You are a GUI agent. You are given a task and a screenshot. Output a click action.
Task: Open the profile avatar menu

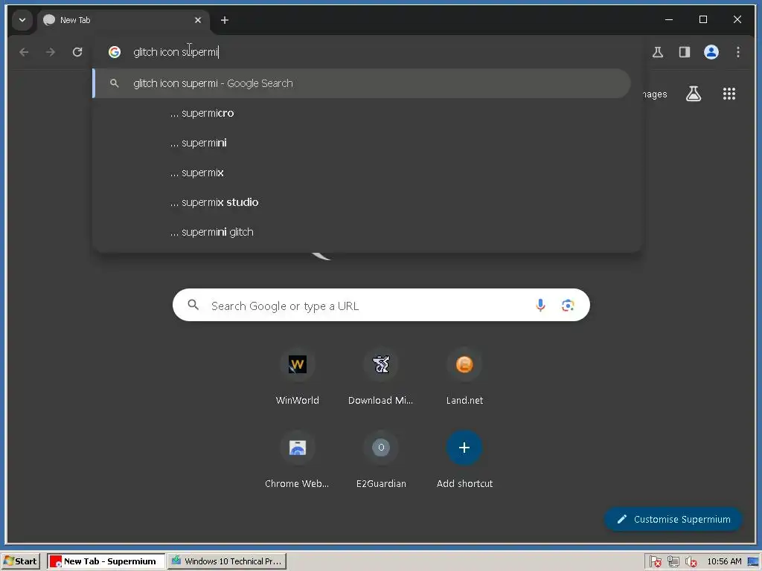tap(711, 52)
